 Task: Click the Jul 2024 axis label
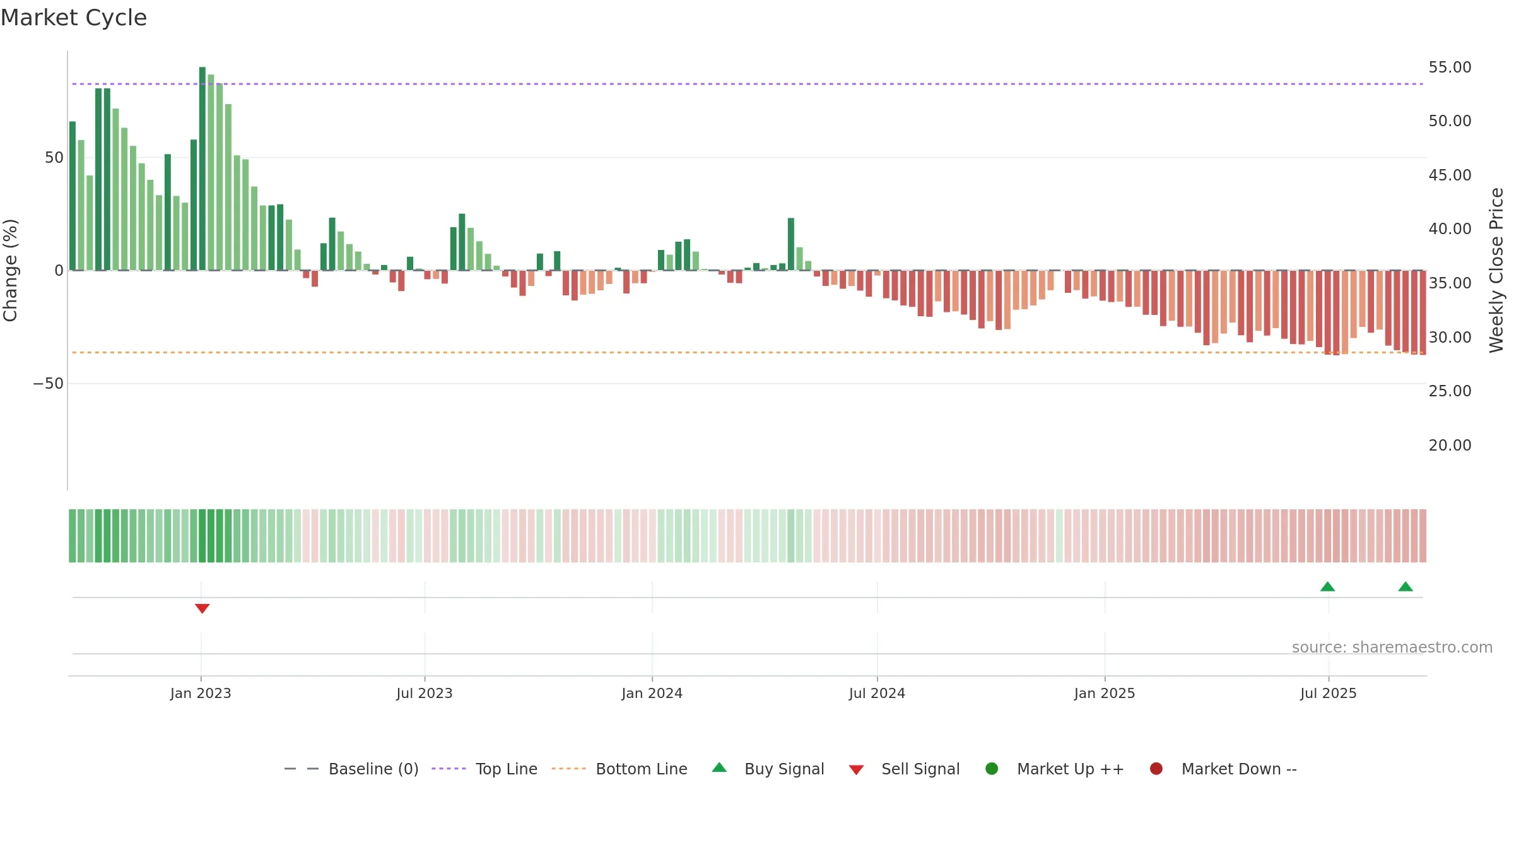[877, 693]
